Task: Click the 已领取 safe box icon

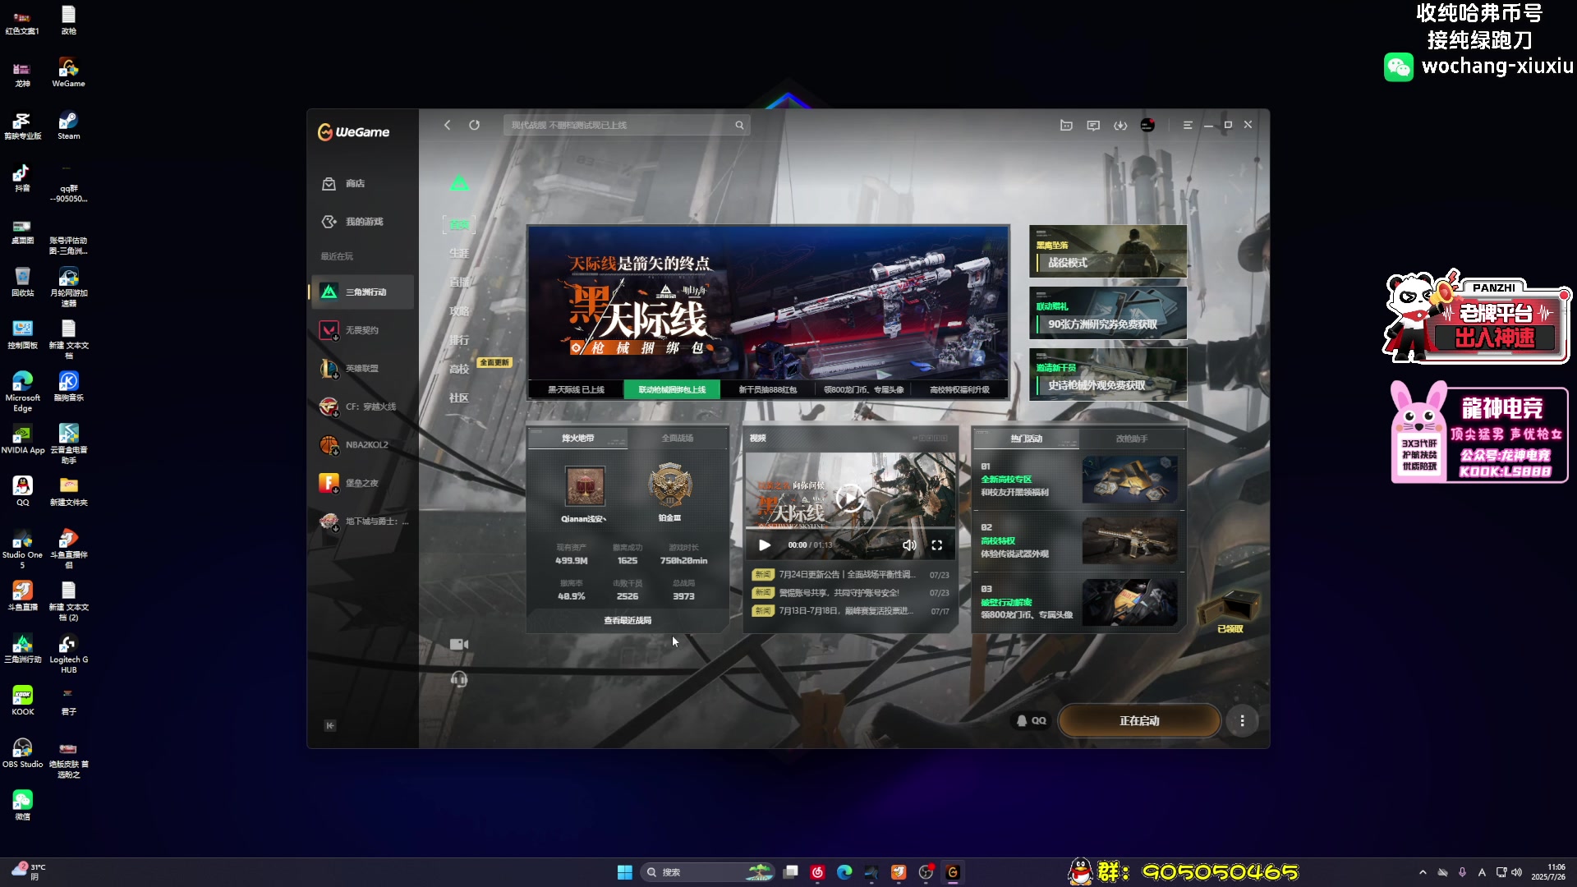Action: (1230, 612)
